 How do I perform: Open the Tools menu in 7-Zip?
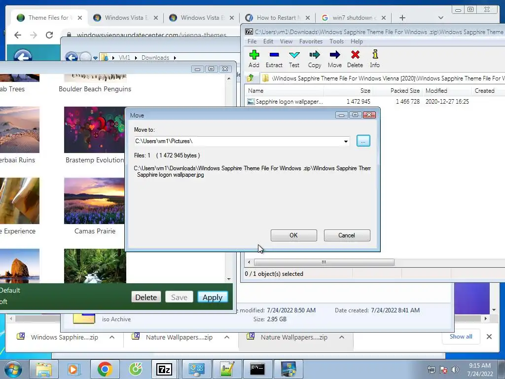(x=336, y=41)
